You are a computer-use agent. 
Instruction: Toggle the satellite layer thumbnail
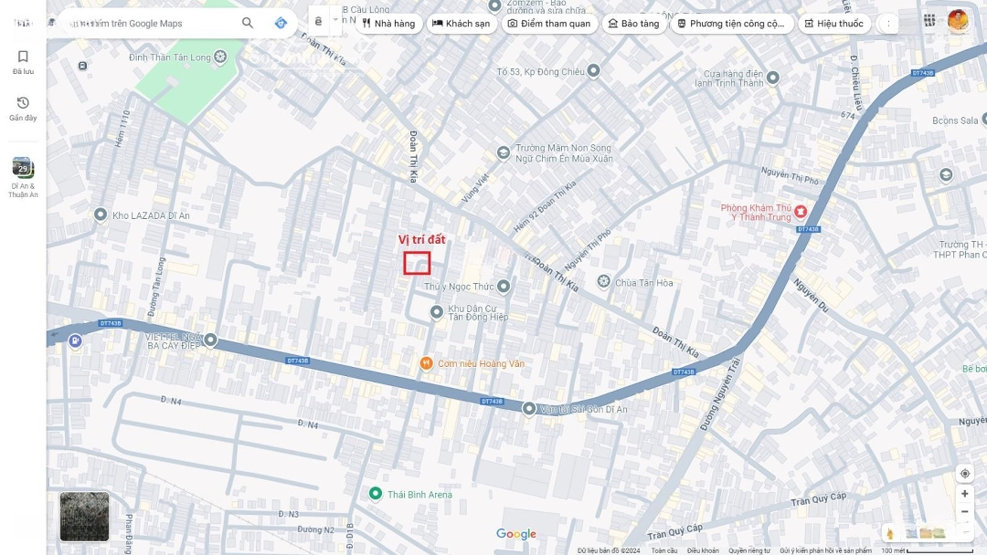click(84, 517)
